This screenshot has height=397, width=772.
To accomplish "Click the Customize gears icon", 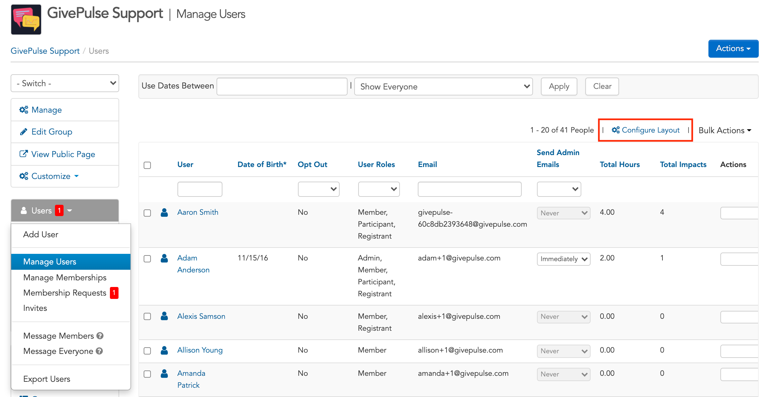I will (x=24, y=176).
